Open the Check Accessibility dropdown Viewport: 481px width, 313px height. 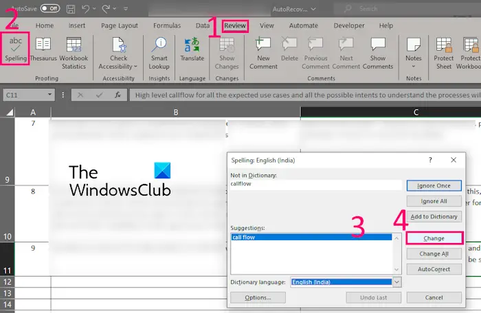tap(118, 54)
